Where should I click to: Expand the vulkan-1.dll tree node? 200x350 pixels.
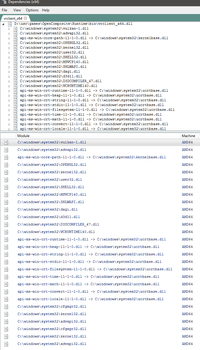[9, 29]
